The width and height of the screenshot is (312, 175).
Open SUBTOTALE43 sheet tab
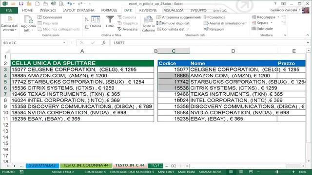click(42, 165)
